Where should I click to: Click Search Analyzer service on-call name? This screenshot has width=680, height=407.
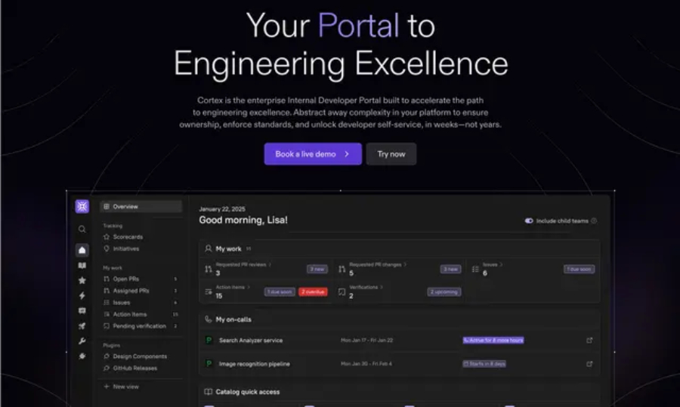click(251, 341)
